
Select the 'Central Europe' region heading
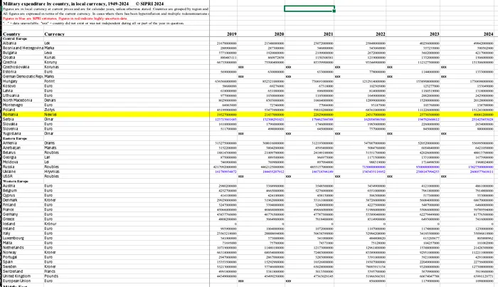point(15,38)
